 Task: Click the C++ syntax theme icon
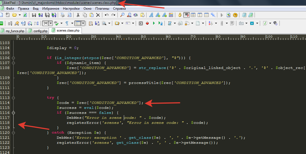(23, 23)
